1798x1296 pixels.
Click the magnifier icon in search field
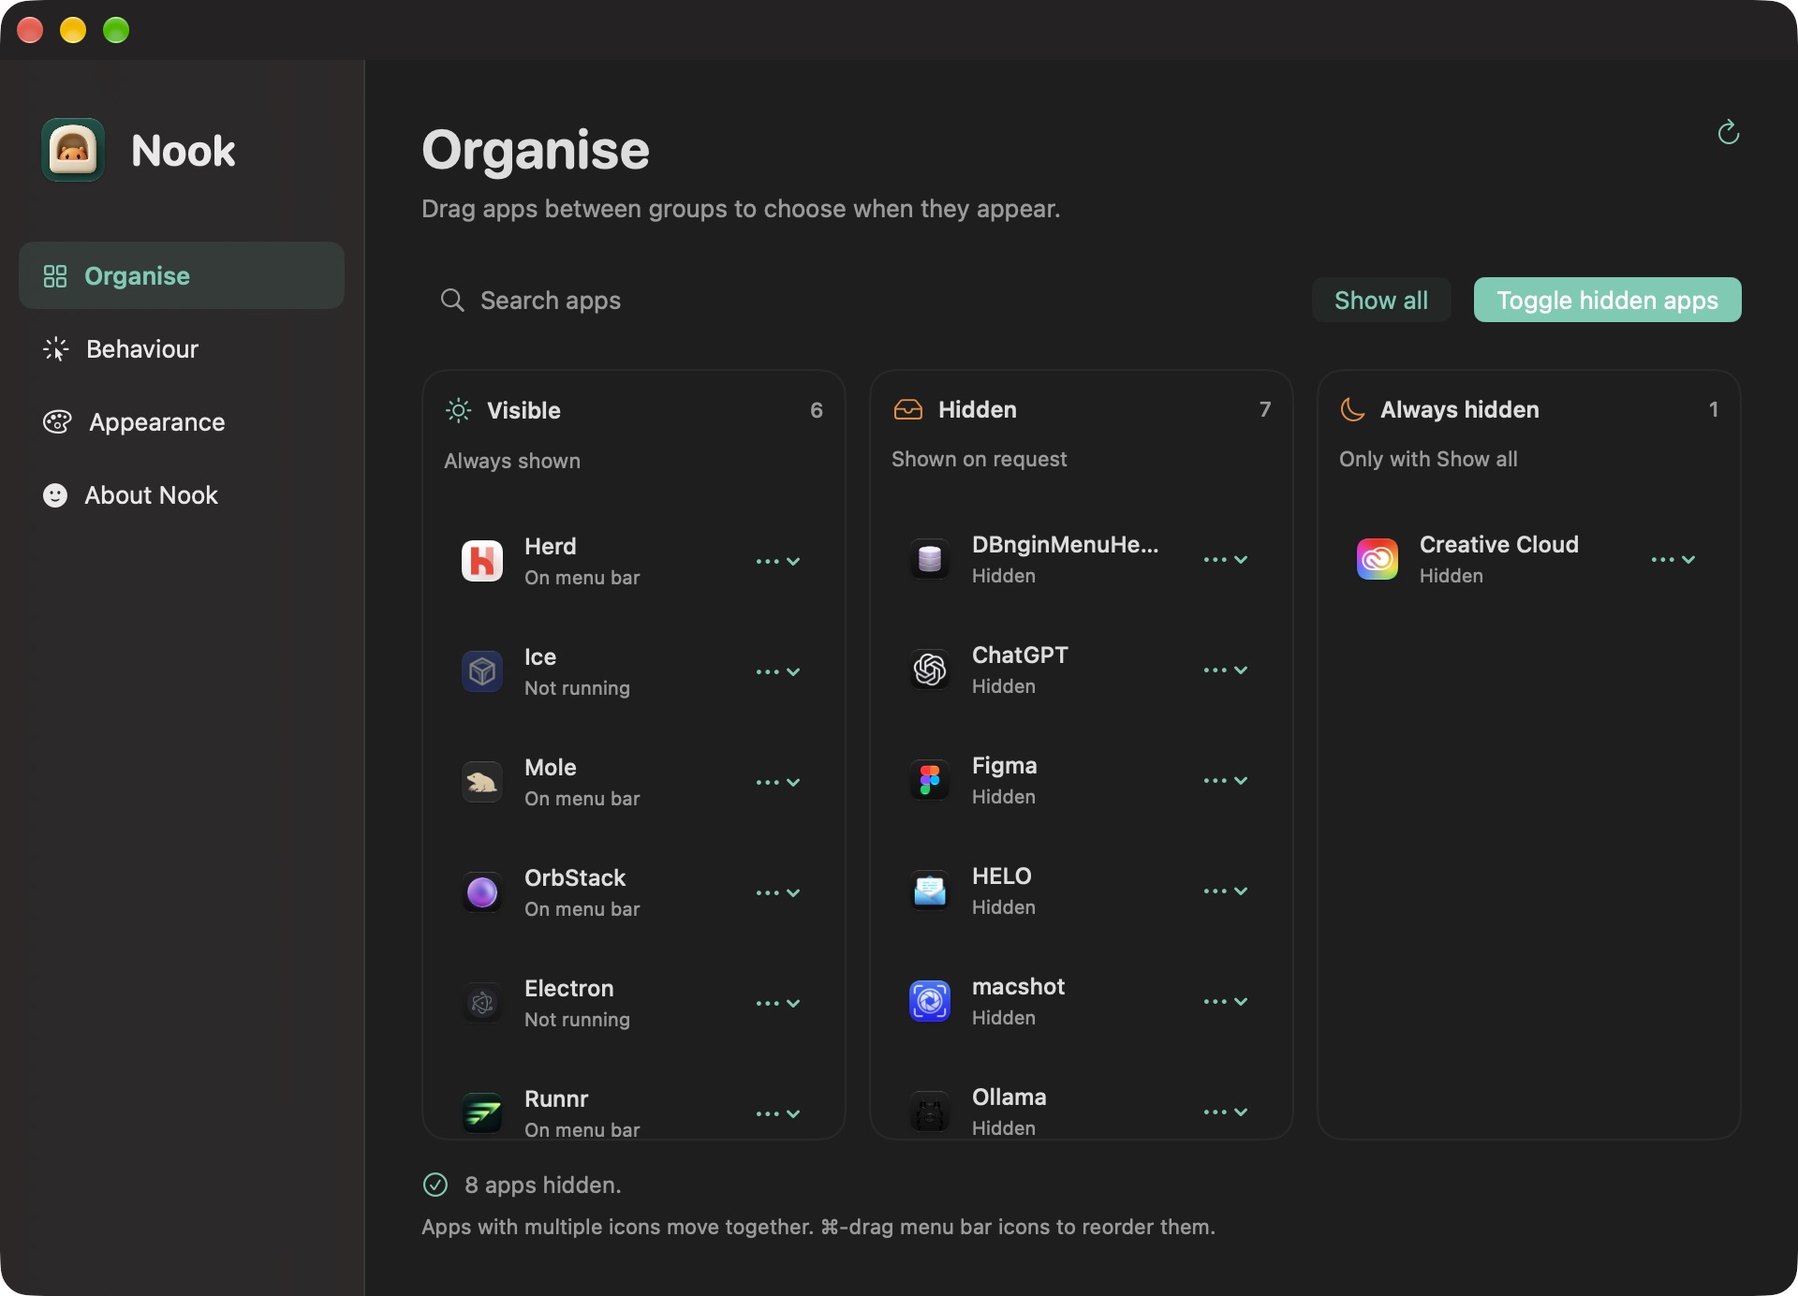(x=452, y=300)
